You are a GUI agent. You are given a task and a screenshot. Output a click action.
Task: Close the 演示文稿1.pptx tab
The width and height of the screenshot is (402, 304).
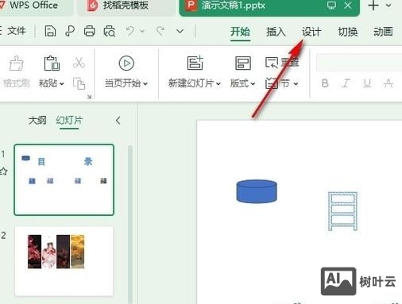[x=348, y=6]
